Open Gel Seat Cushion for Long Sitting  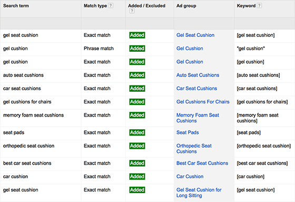coord(199,193)
